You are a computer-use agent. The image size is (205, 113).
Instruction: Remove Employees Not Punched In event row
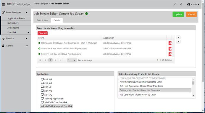click(170, 43)
